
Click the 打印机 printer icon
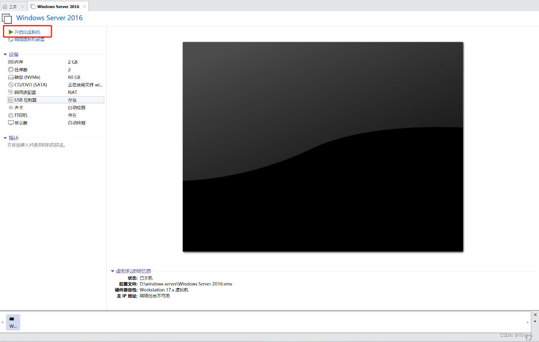11,115
